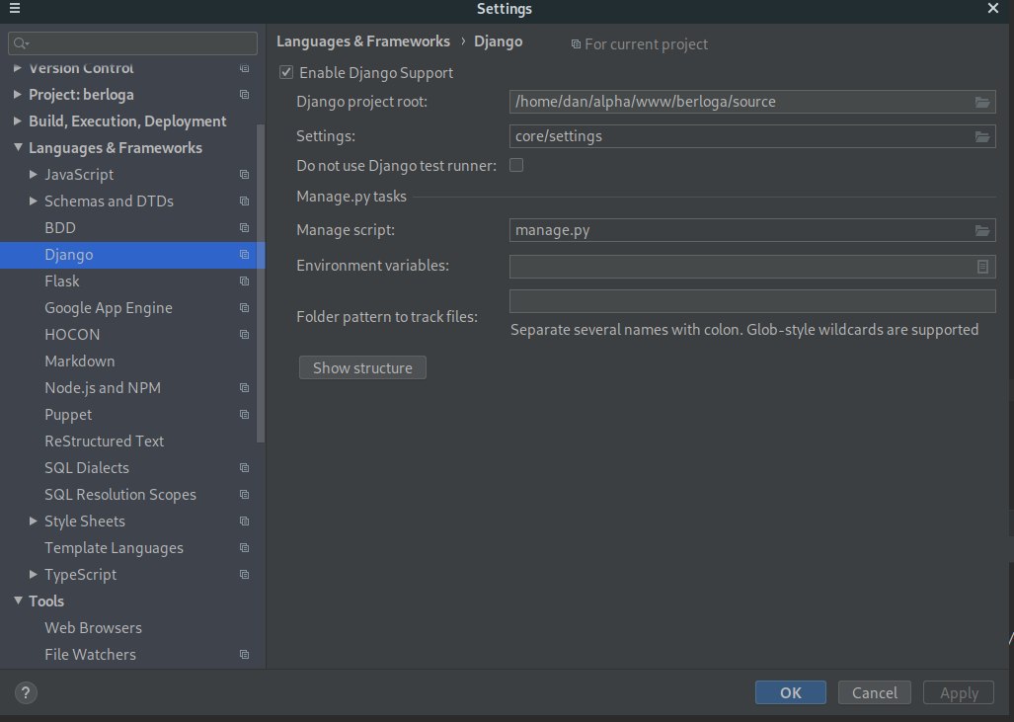Expand the Style Sheets tree node
1014x722 pixels.
(35, 521)
